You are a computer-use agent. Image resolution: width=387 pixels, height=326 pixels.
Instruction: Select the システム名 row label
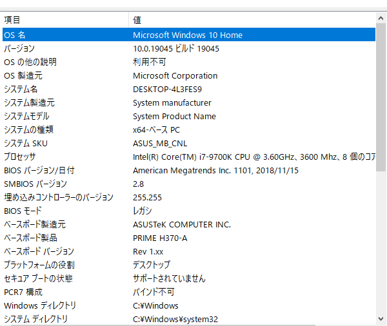(x=21, y=90)
